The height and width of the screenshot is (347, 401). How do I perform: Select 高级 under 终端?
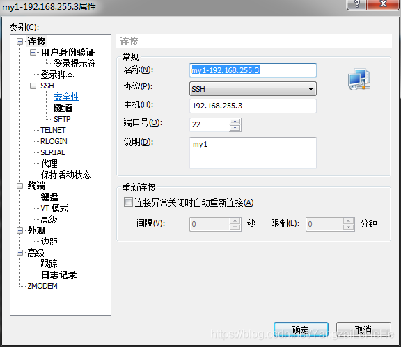click(x=49, y=219)
